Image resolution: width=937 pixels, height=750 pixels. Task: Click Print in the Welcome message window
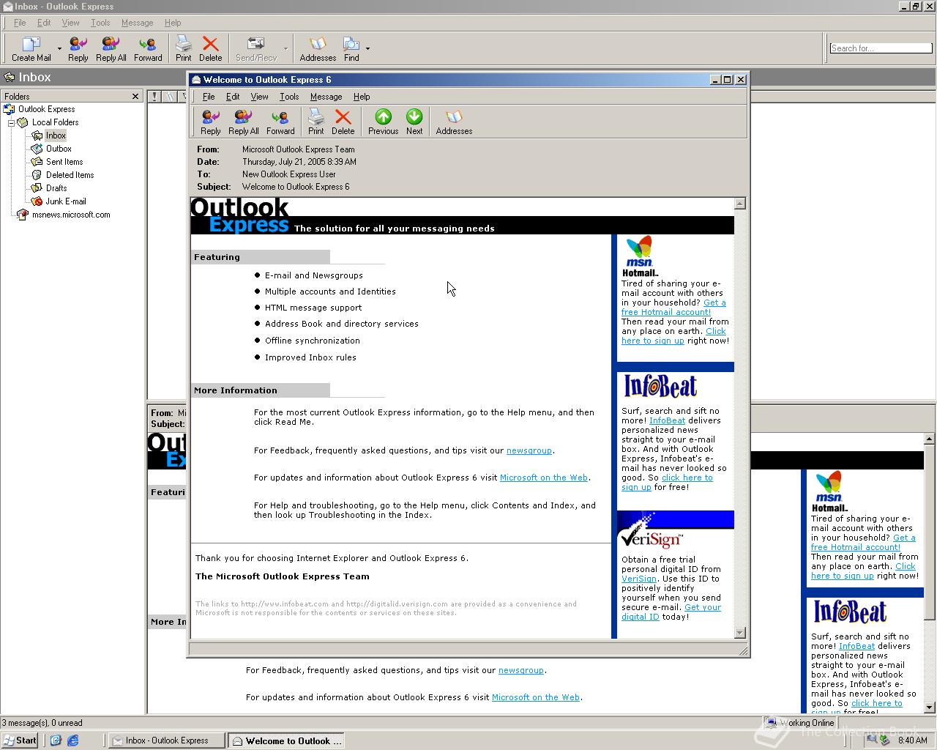(316, 122)
